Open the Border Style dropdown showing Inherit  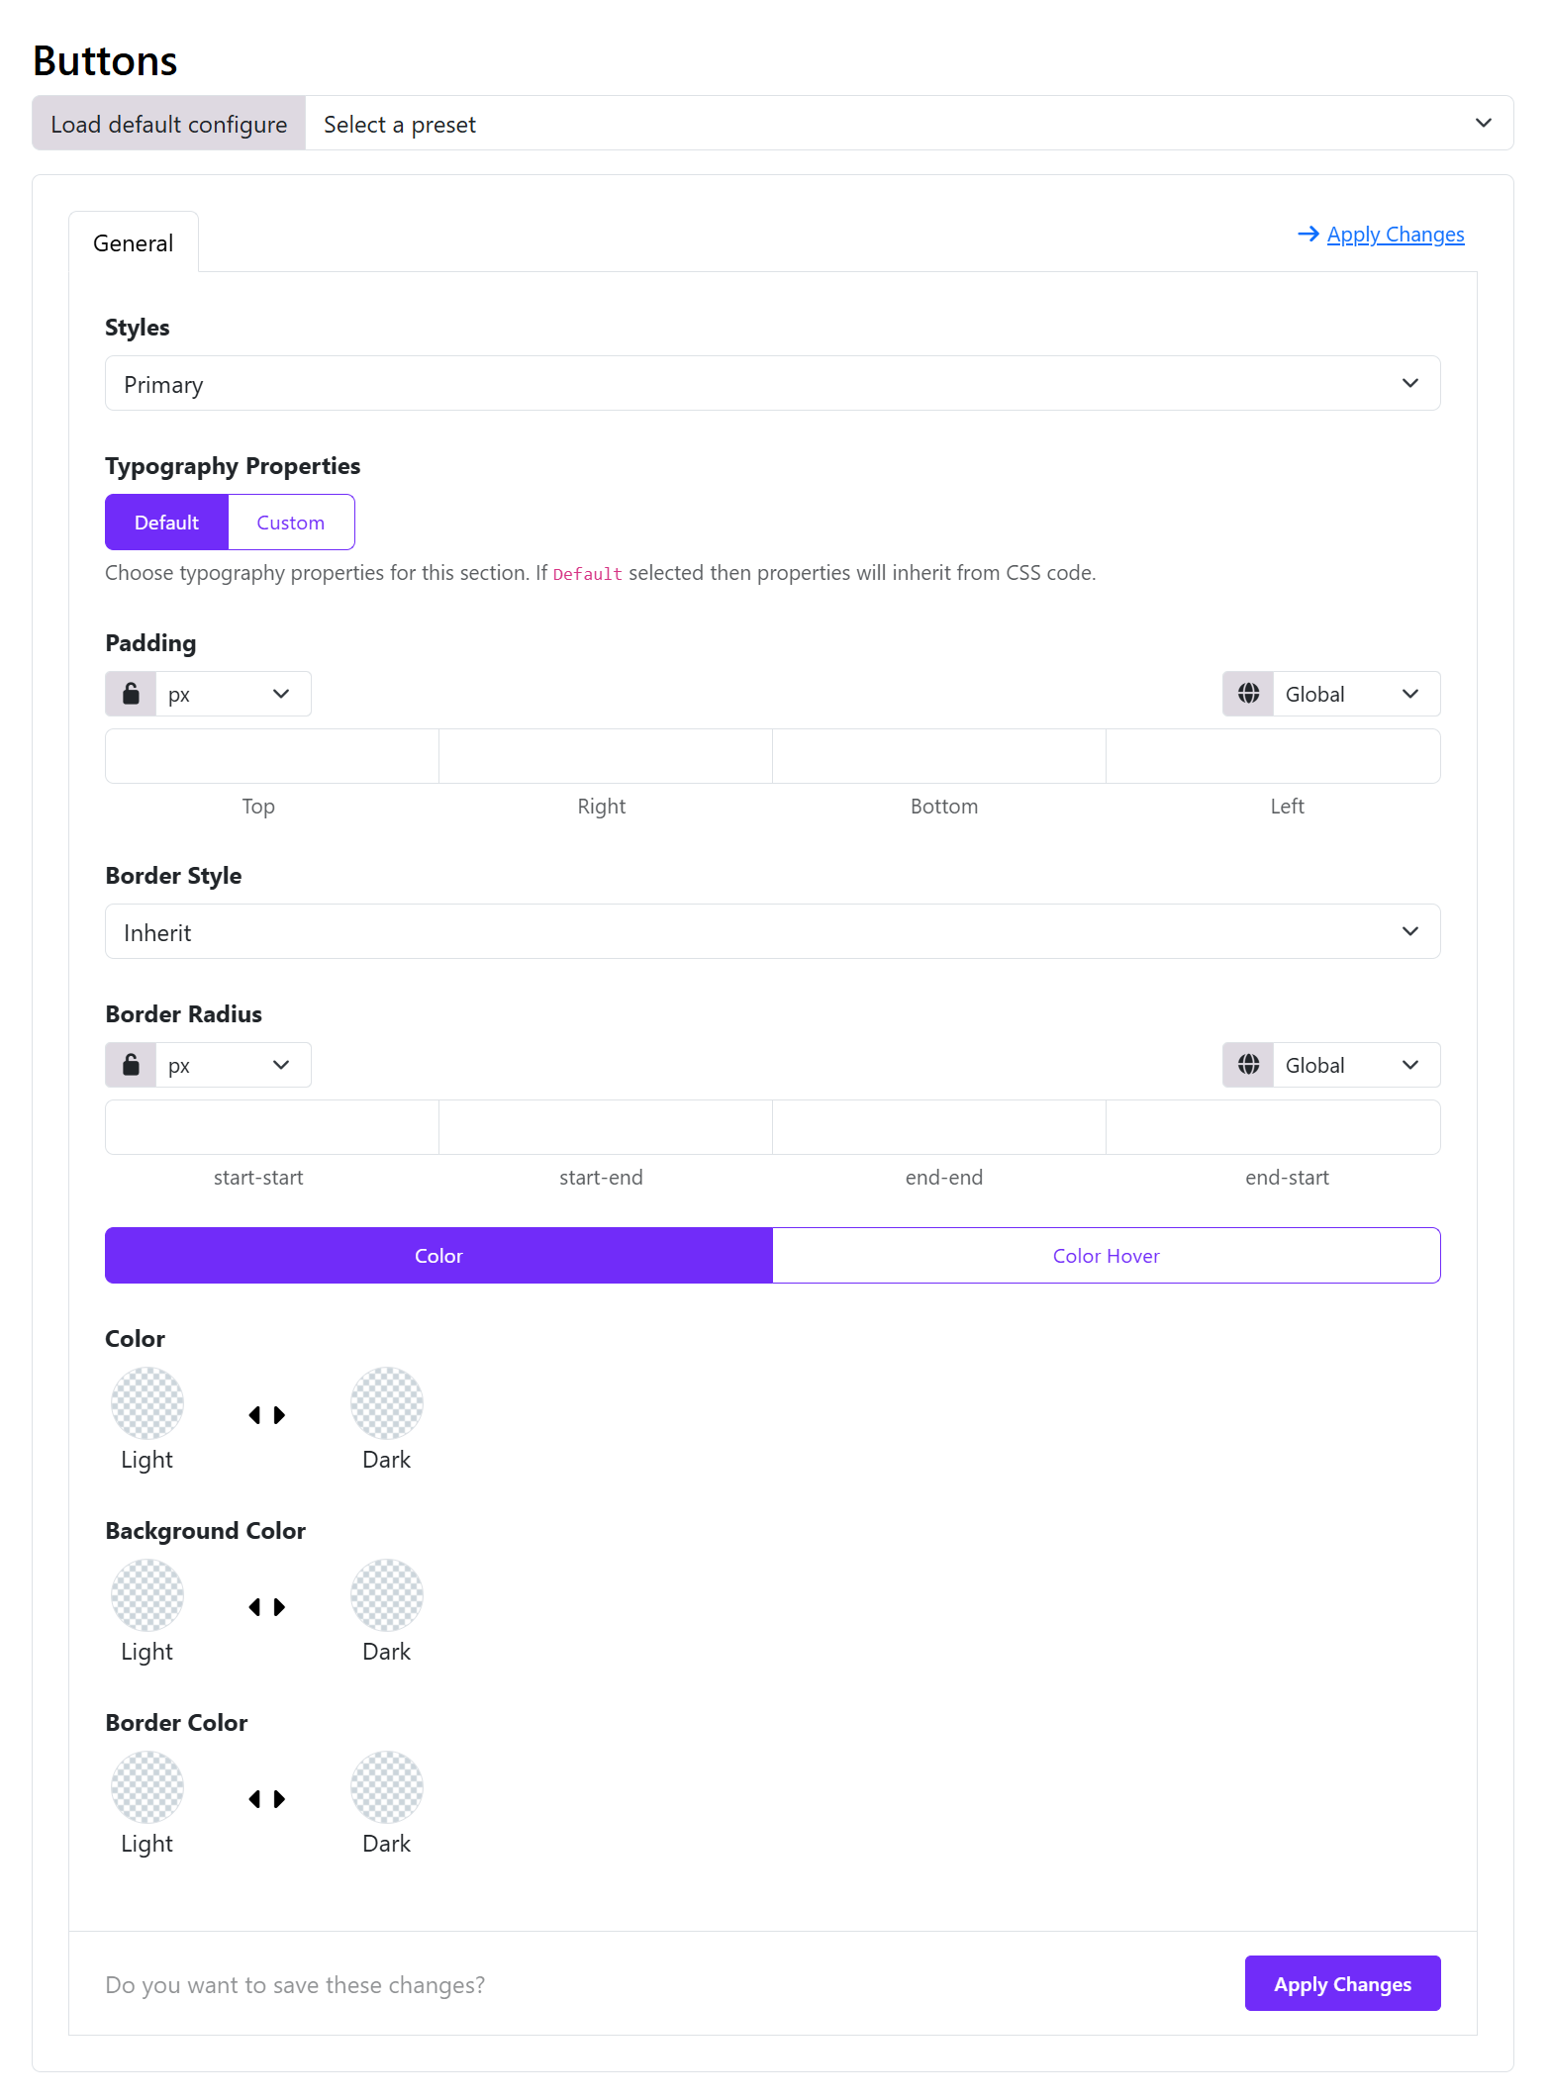tap(772, 931)
